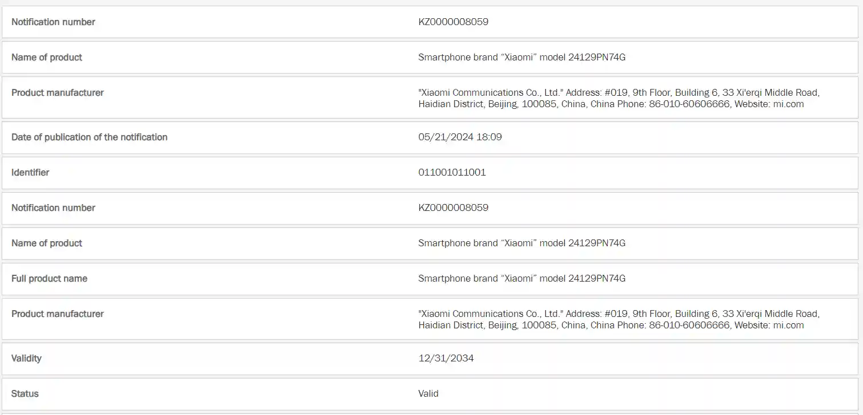This screenshot has width=863, height=415.
Task: Click the Identifier label
Action: (30, 172)
